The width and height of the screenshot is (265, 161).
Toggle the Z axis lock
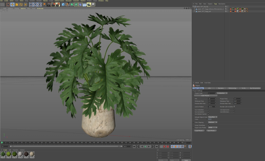coord(39,4)
